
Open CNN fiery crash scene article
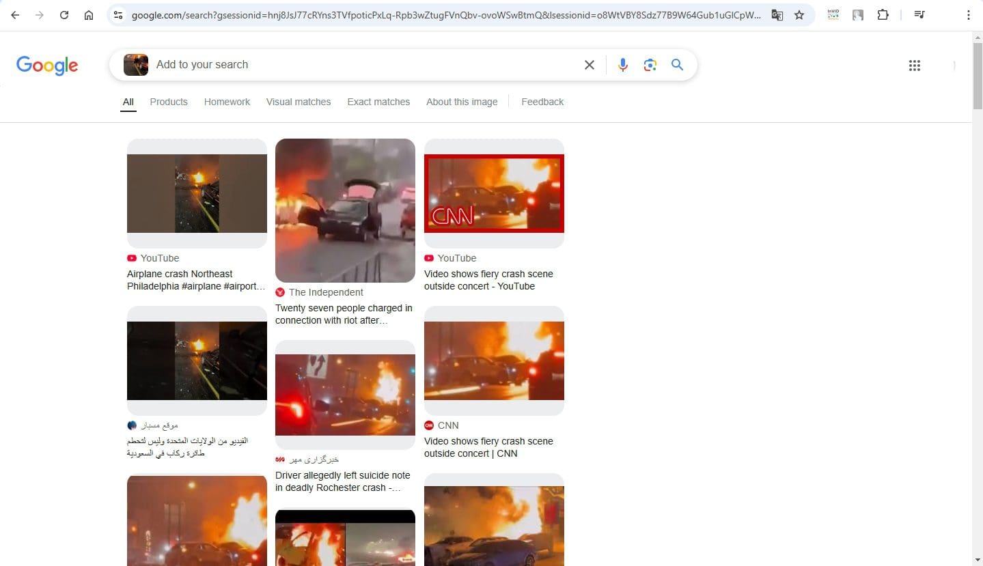(488, 447)
